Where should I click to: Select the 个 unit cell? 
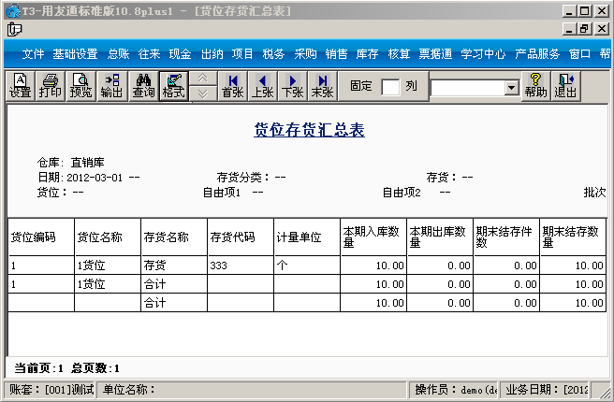click(x=307, y=266)
